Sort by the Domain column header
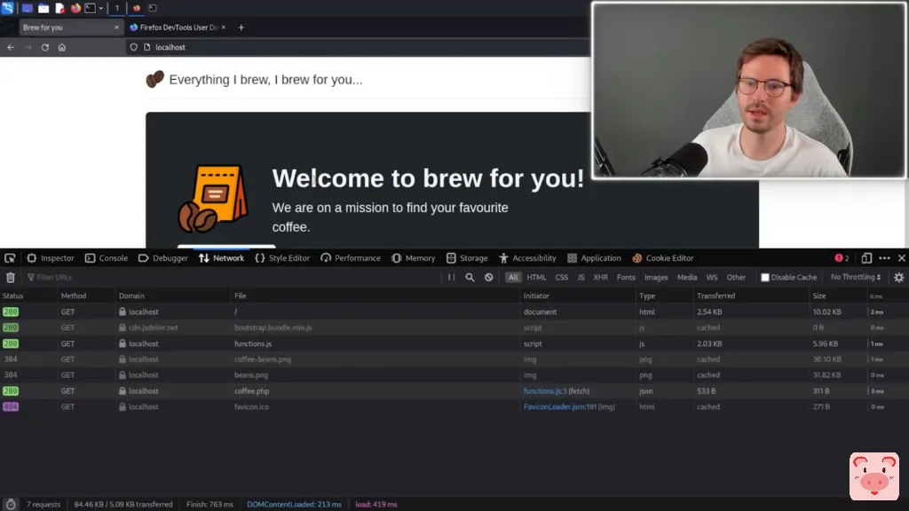This screenshot has width=909, height=511. tap(173, 296)
